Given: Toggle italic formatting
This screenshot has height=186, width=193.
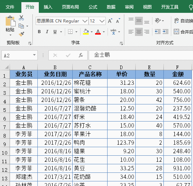Looking at the screenshot, I should point(47,32).
